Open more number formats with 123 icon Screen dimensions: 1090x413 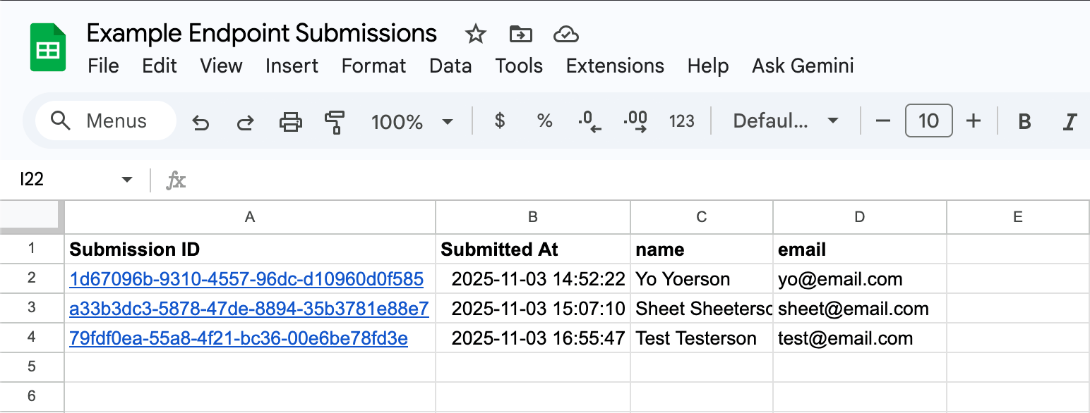[x=681, y=121]
